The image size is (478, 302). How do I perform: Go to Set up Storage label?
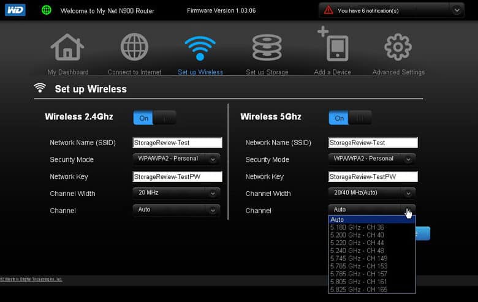[267, 72]
